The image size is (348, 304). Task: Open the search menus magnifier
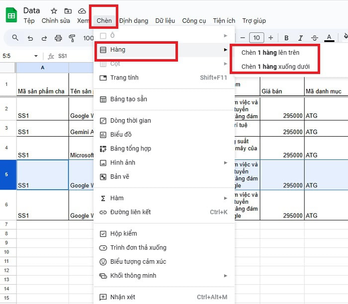pos(15,38)
